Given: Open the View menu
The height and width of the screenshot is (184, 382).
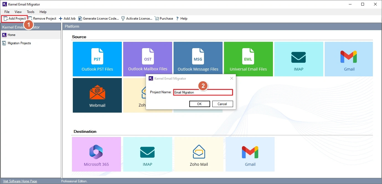Looking at the screenshot, I should pyautogui.click(x=18, y=12).
